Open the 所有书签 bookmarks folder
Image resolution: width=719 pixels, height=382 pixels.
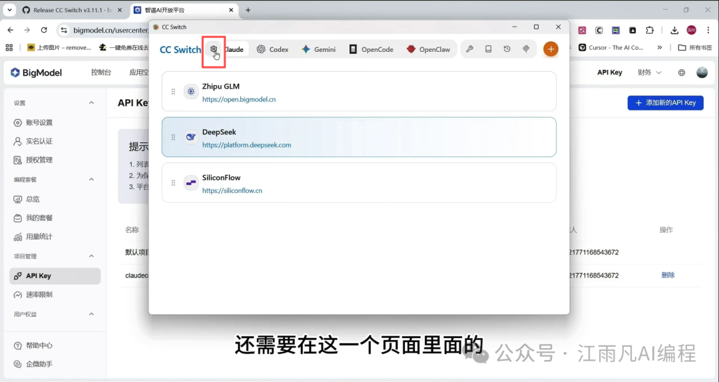(695, 47)
